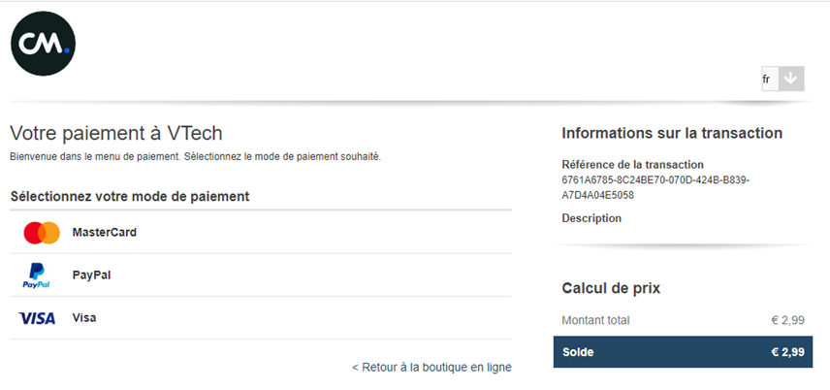This screenshot has width=830, height=390.
Task: Click Informations sur la transaction heading
Action: [x=672, y=133]
